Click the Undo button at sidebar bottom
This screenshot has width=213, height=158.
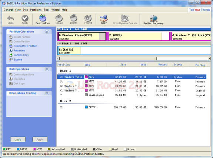(18, 139)
